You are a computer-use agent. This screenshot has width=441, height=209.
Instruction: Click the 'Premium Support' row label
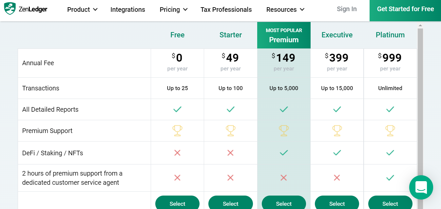(47, 131)
